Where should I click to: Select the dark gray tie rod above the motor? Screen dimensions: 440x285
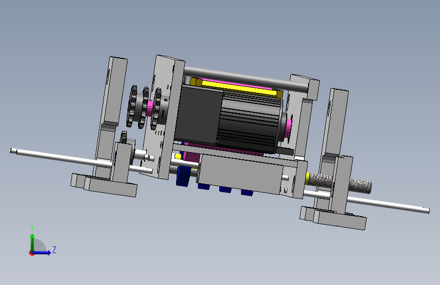pyautogui.click(x=246, y=79)
